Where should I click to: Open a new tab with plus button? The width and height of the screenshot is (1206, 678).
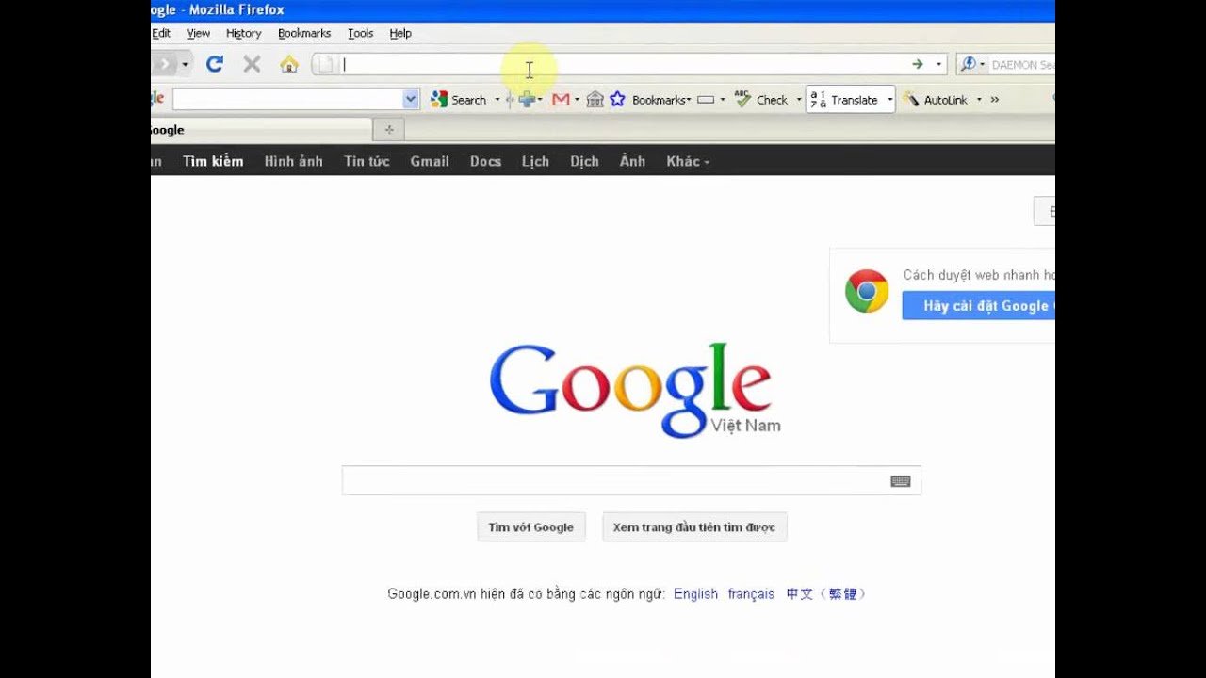point(388,130)
